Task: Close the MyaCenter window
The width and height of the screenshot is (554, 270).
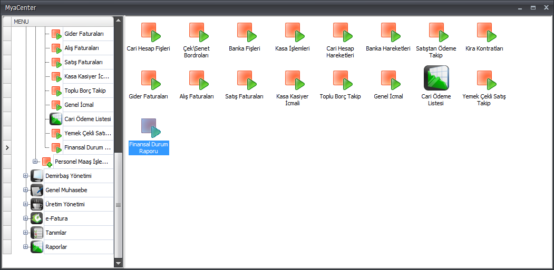Action: (546, 7)
